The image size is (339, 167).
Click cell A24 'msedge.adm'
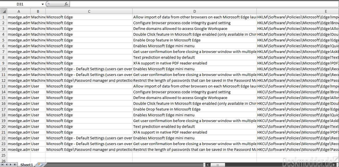click(19, 149)
